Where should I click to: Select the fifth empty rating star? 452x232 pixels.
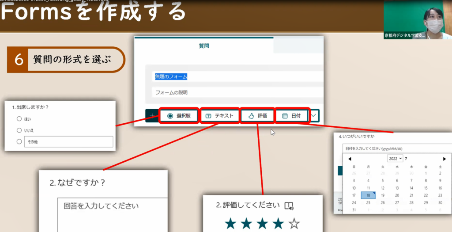click(294, 224)
